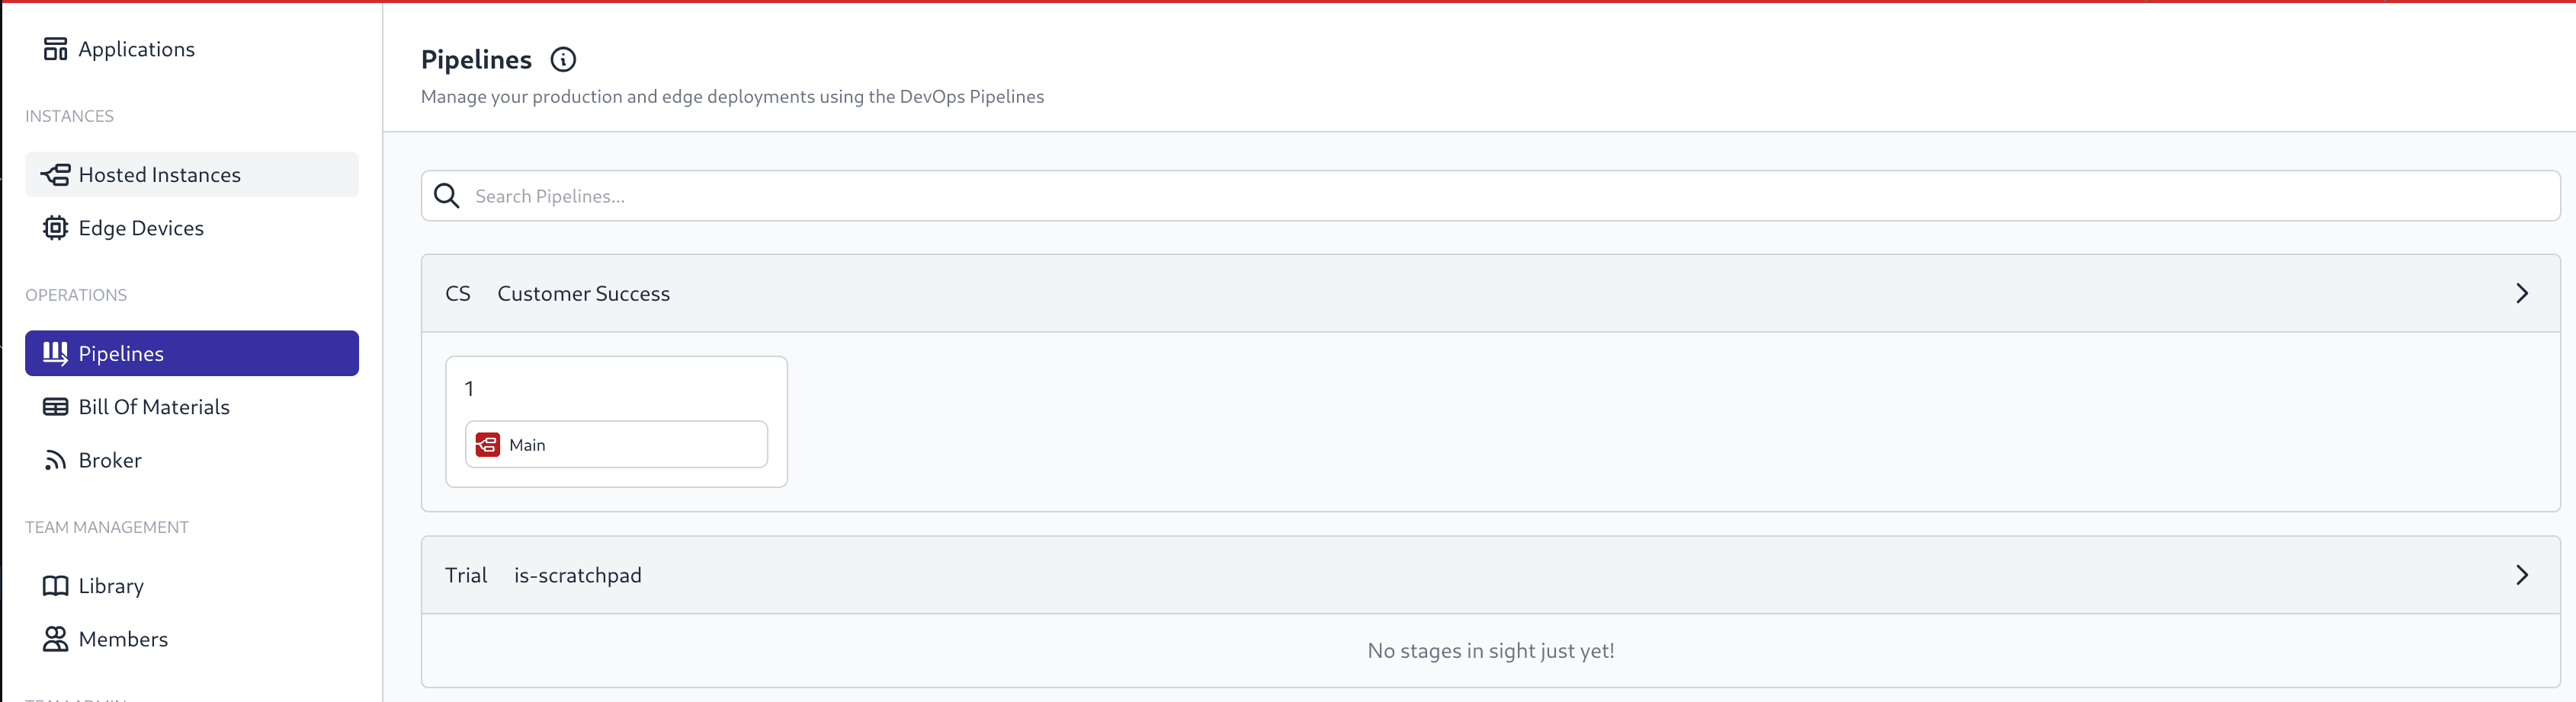This screenshot has width=2576, height=702.
Task: Click the Edge Devices chip icon
Action: pos(55,228)
